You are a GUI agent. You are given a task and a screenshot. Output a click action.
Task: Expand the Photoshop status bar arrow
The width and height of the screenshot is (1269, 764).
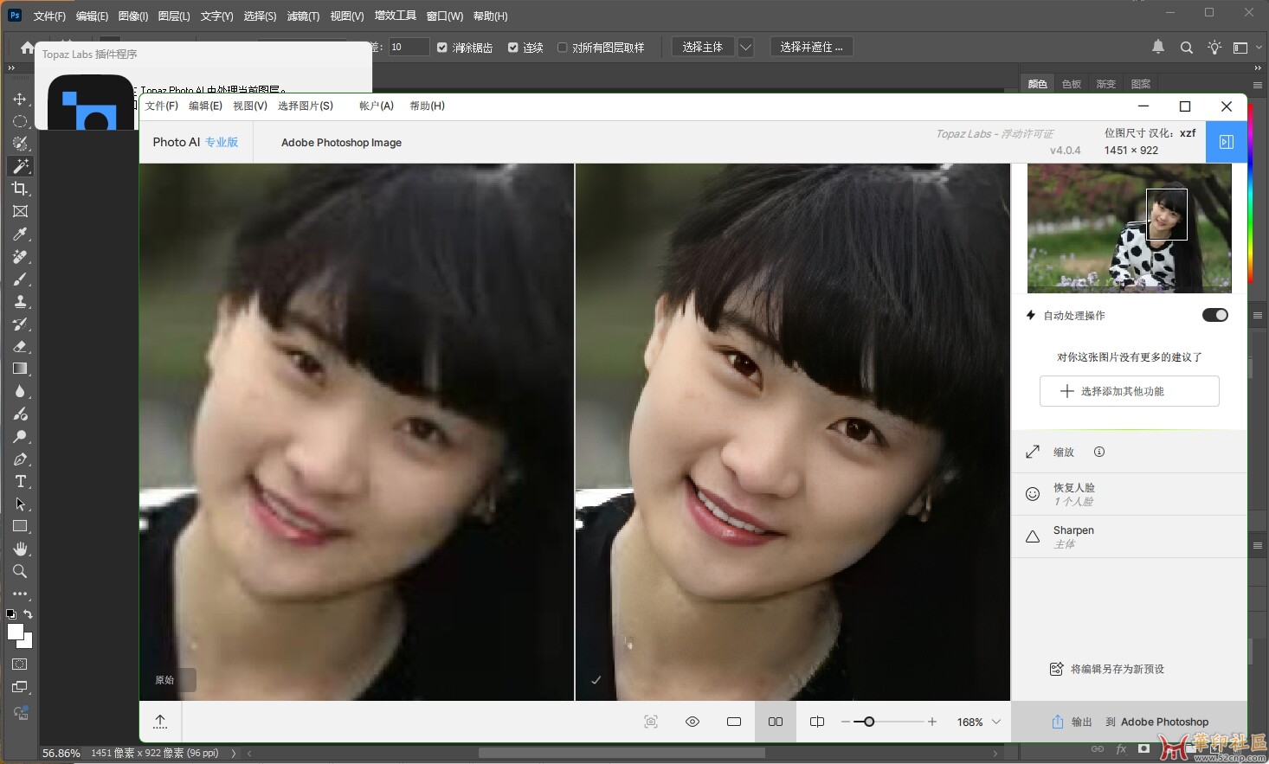tap(234, 754)
